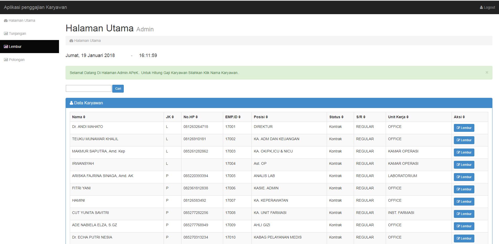The width and height of the screenshot is (499, 244).
Task: Click the clock time 16:11:59
Action: pyautogui.click(x=148, y=55)
